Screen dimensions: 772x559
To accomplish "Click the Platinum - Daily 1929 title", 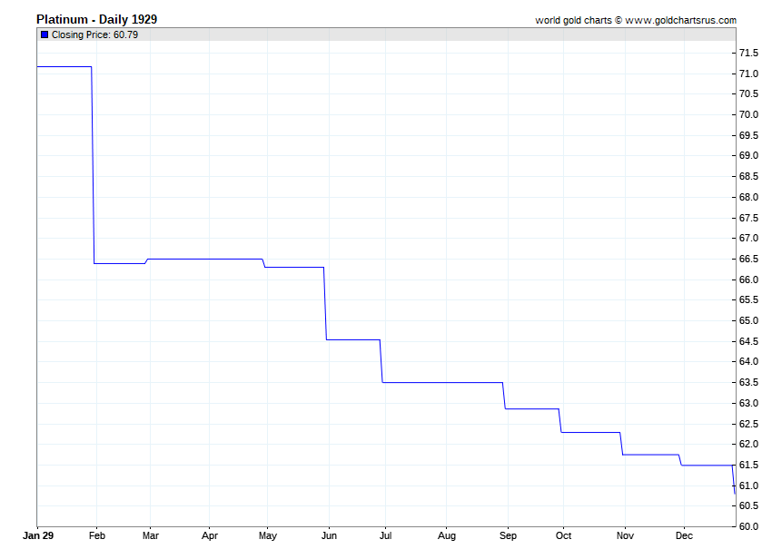I will pos(96,19).
